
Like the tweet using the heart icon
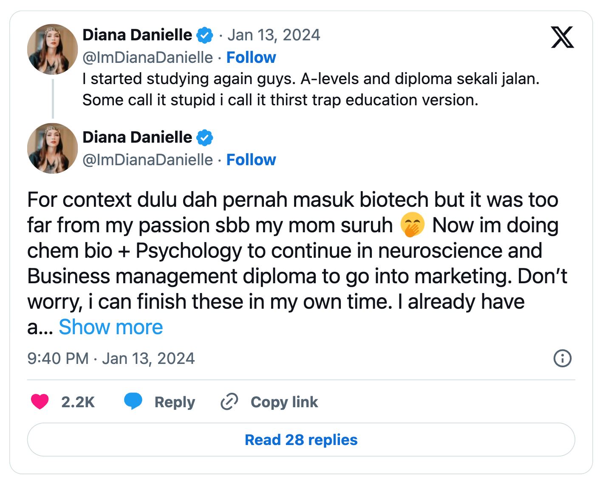40,401
